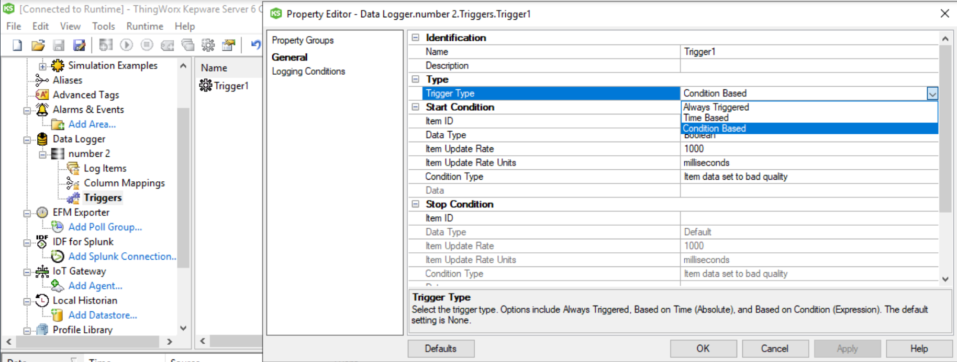
Task: Click the Trigger1 gear icon in list
Action: pyautogui.click(x=206, y=86)
